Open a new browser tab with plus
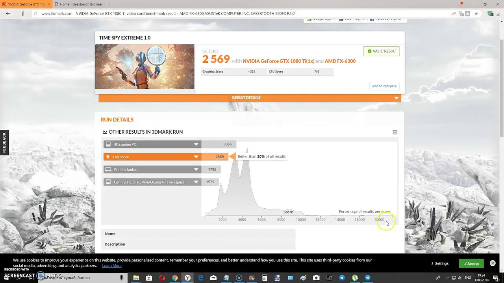 click(109, 4)
